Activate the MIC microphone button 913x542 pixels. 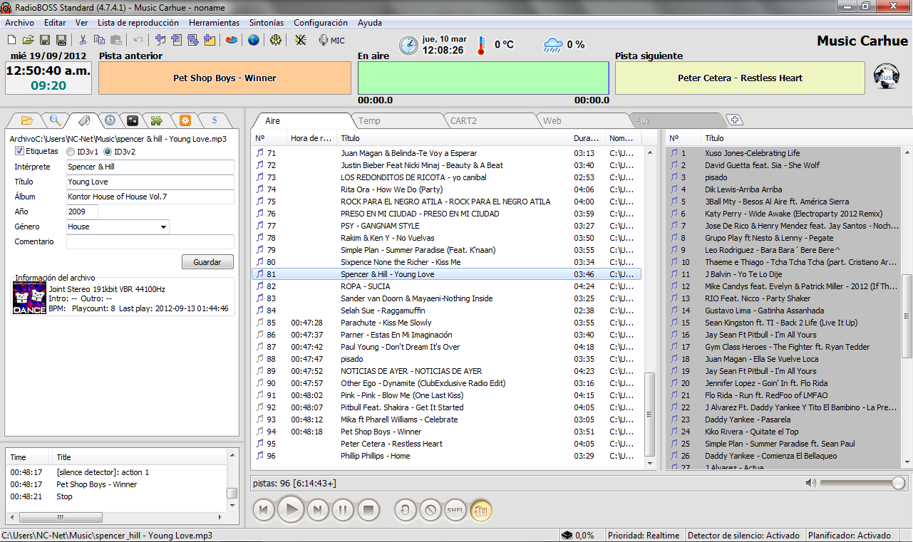tap(331, 41)
